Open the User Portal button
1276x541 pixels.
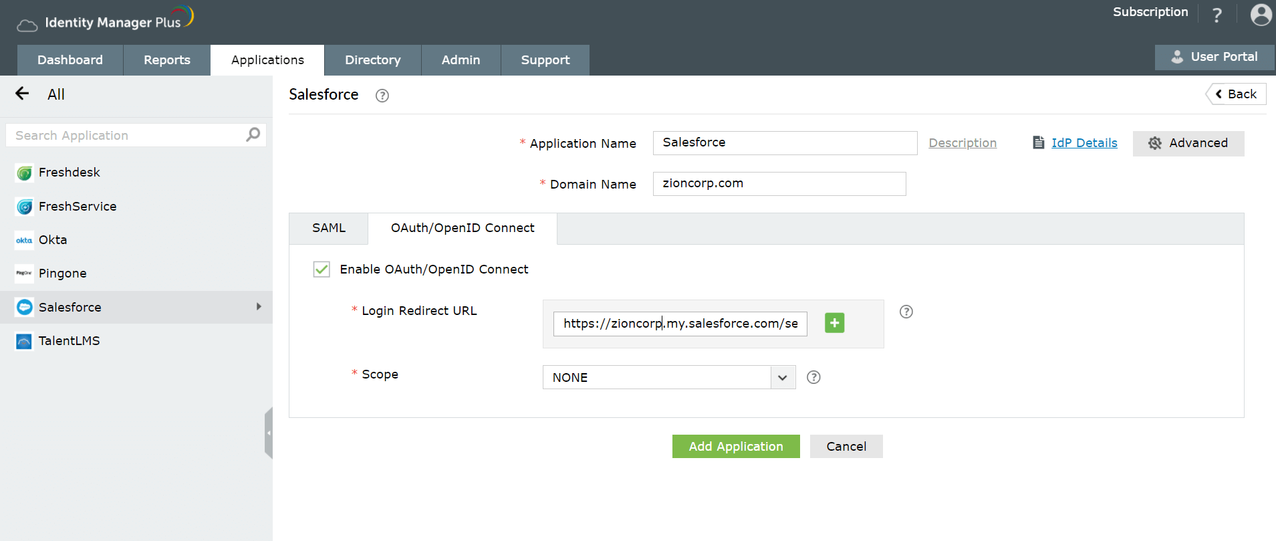pyautogui.click(x=1214, y=58)
